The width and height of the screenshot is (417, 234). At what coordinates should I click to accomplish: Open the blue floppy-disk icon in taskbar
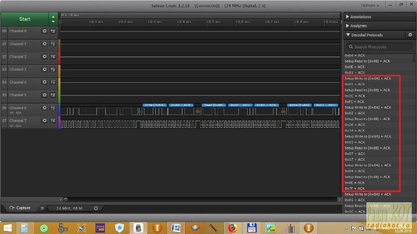coord(252,228)
